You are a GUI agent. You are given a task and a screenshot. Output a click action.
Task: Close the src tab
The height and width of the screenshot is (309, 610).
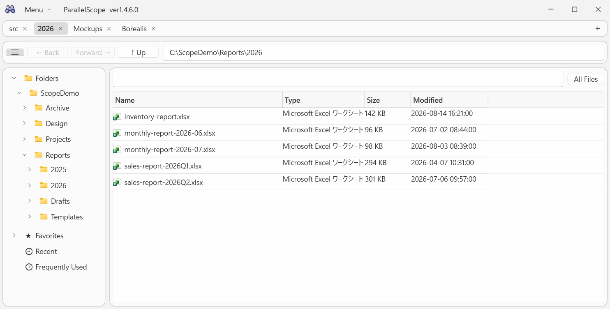coord(25,29)
